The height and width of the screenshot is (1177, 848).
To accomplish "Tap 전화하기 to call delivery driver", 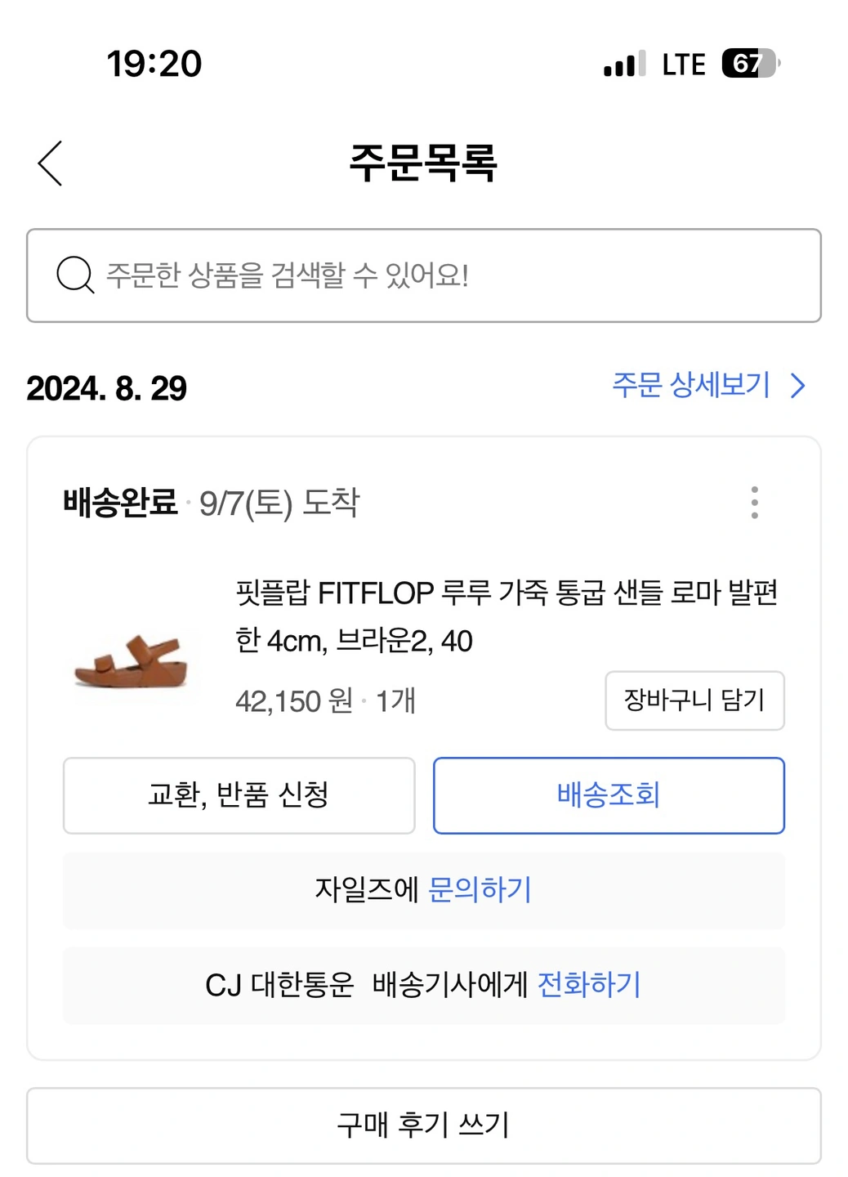I will coord(589,985).
